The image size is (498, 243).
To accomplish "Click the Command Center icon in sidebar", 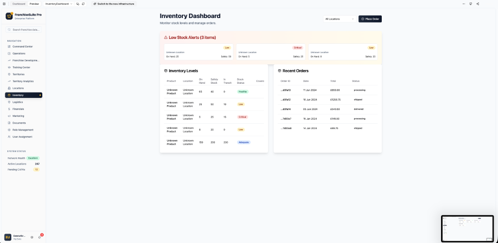I will (9, 46).
